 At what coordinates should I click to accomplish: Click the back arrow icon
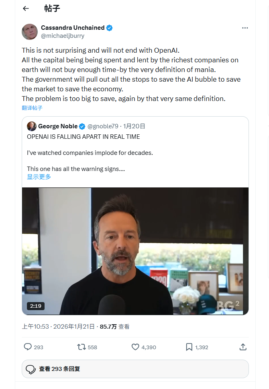pyautogui.click(x=26, y=8)
